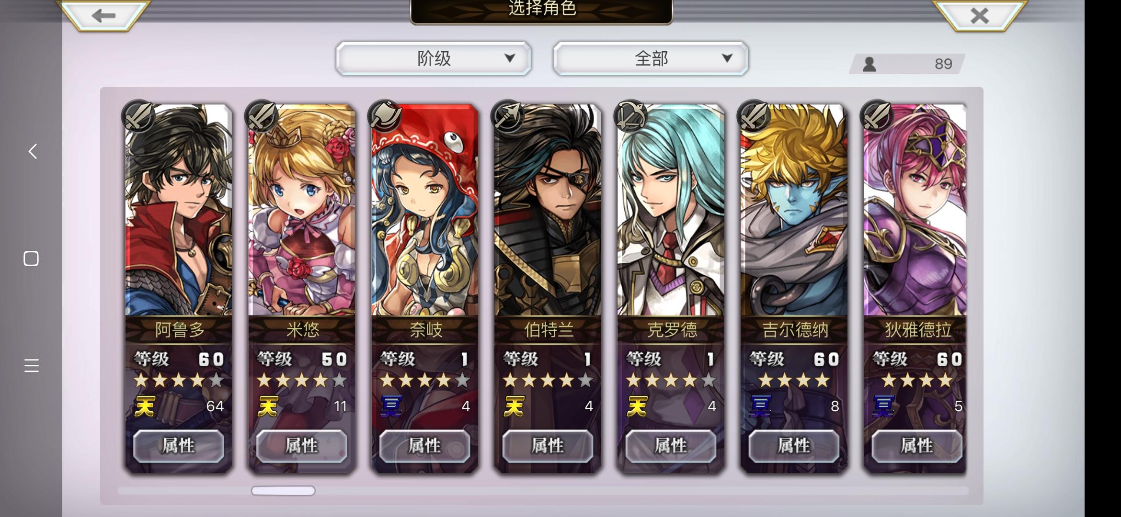1121x517 pixels.
Task: Select the 奈岐 character portrait
Action: (x=424, y=211)
